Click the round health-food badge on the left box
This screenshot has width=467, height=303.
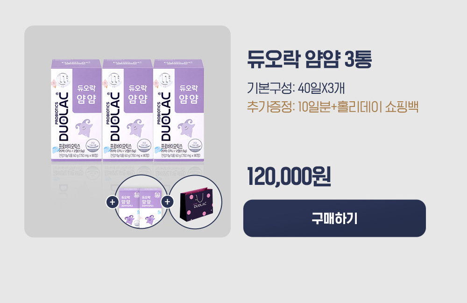[93, 145]
